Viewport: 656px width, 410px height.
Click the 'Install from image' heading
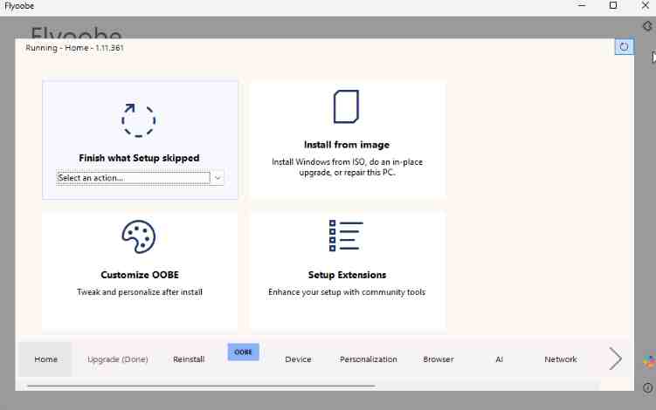[346, 145]
